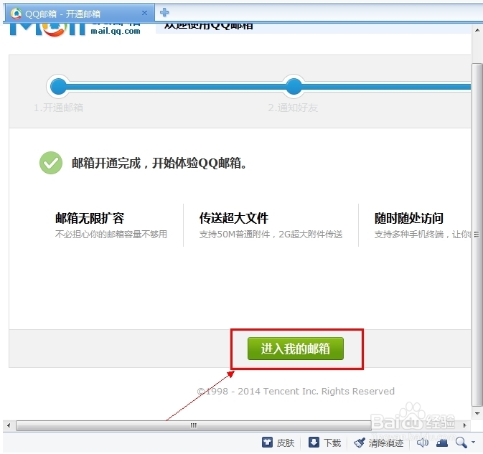Click the Tencent copyright footer text
The width and height of the screenshot is (483, 454).
click(296, 391)
